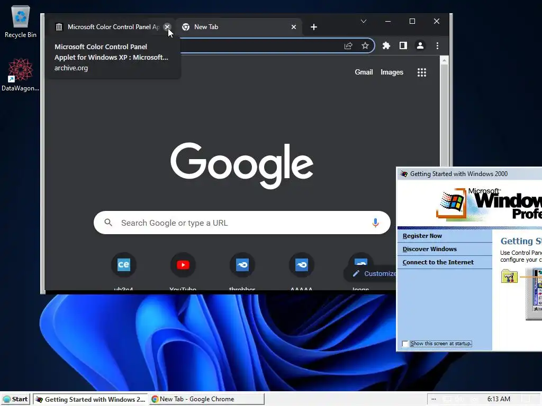The width and height of the screenshot is (542, 406).
Task: Expand the Chrome tab search chevron
Action: (363, 21)
